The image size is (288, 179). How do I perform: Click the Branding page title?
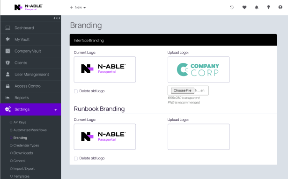click(x=86, y=26)
